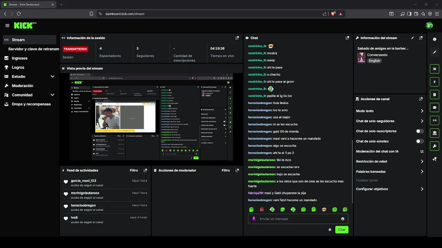Click the purple chat identity icon in the message box

tap(254, 219)
